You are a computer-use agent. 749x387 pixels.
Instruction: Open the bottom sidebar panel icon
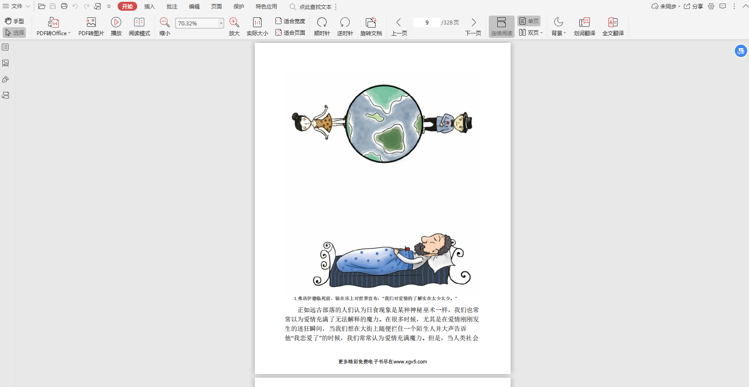pyautogui.click(x=5, y=95)
